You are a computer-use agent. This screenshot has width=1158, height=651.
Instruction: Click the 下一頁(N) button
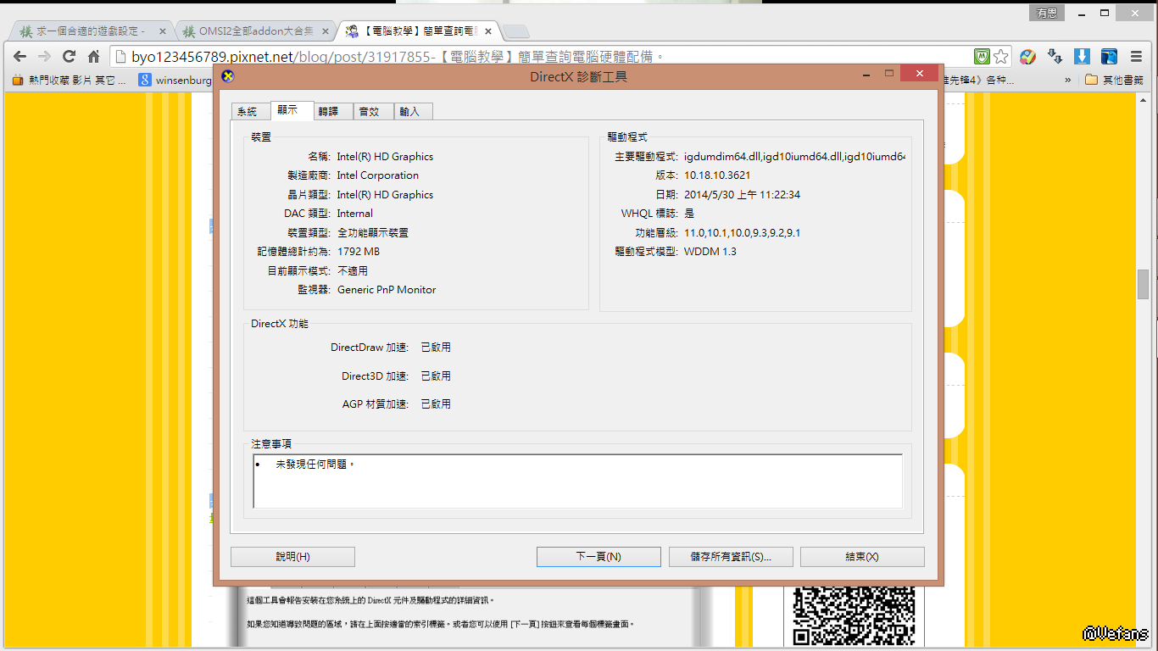(598, 557)
